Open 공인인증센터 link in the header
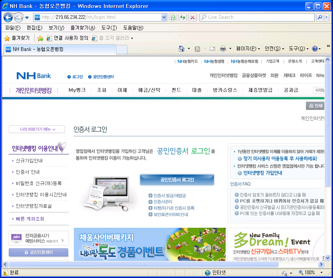Screen dimensions: 333x278 point(101,77)
